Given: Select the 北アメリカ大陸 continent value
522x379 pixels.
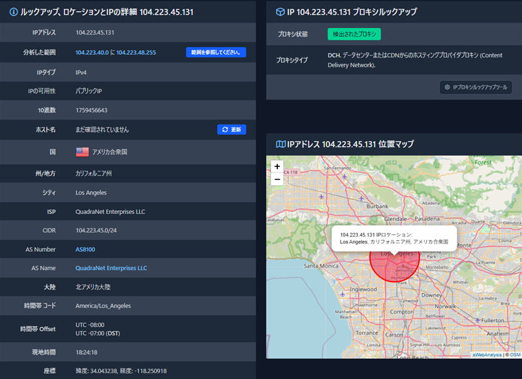Looking at the screenshot, I should [93, 287].
